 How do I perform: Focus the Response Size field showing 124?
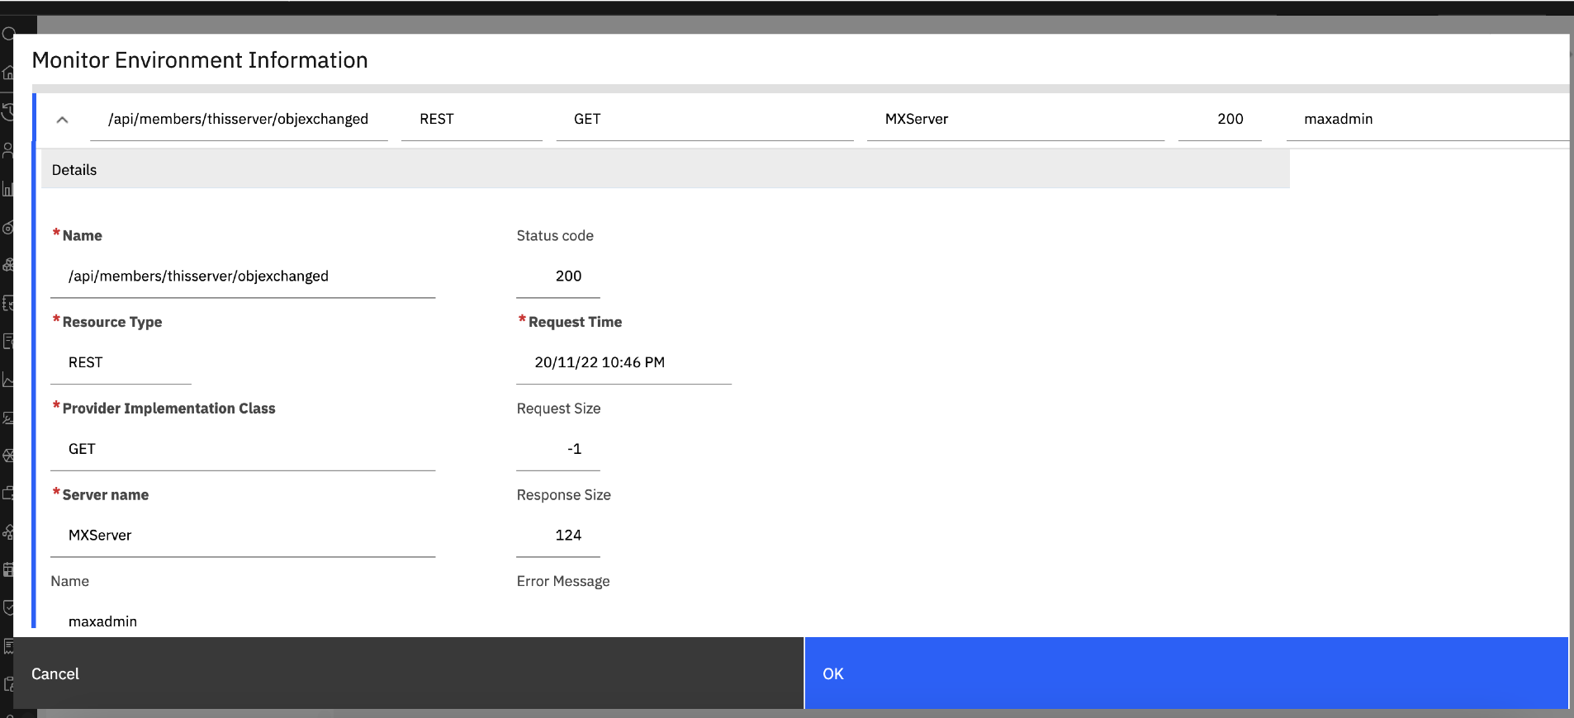pos(558,536)
